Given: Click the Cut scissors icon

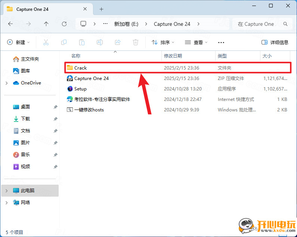Looking at the screenshot, I should coord(46,42).
